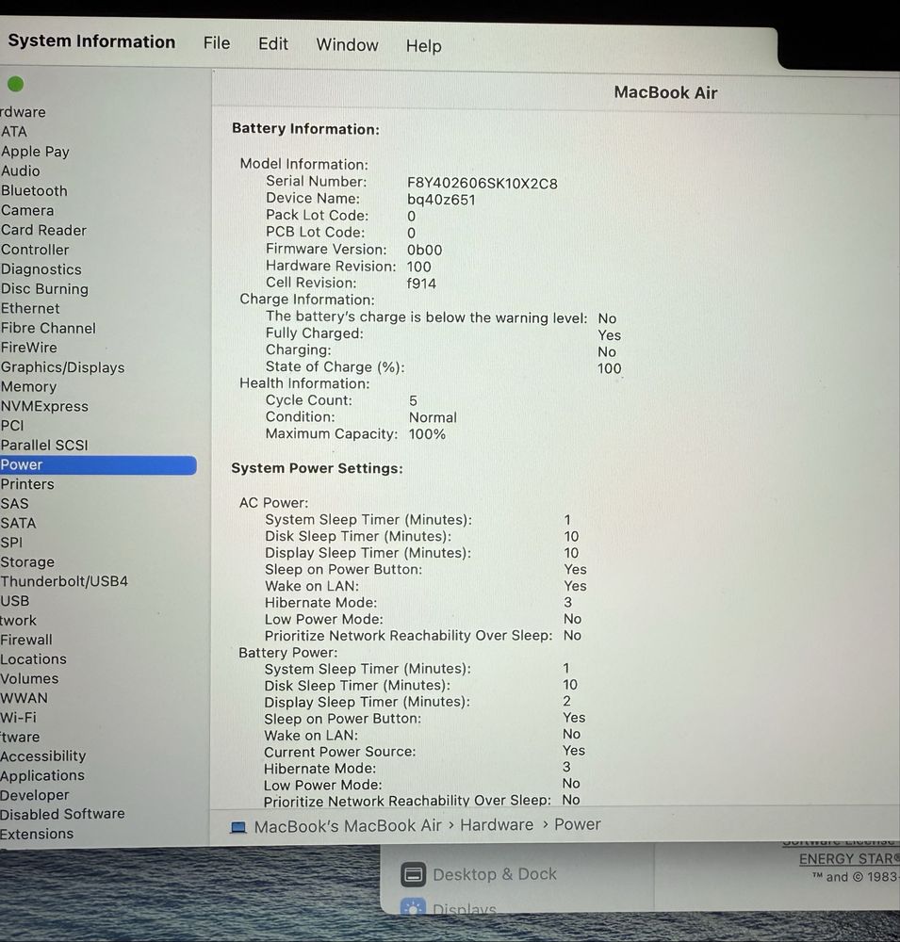Select ATA in the sidebar
Image resolution: width=900 pixels, height=942 pixels.
coord(14,132)
